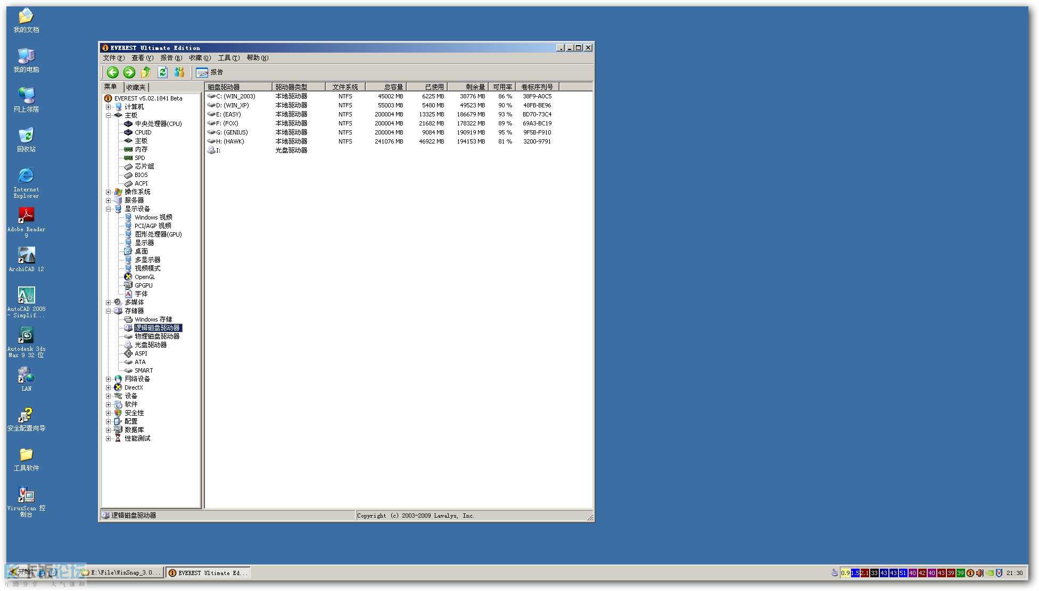Select 光盘驱动器 tree item
The width and height of the screenshot is (1039, 591).
click(x=151, y=345)
